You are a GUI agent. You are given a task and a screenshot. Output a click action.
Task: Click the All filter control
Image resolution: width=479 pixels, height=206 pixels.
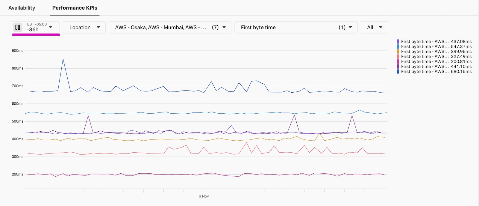click(374, 27)
